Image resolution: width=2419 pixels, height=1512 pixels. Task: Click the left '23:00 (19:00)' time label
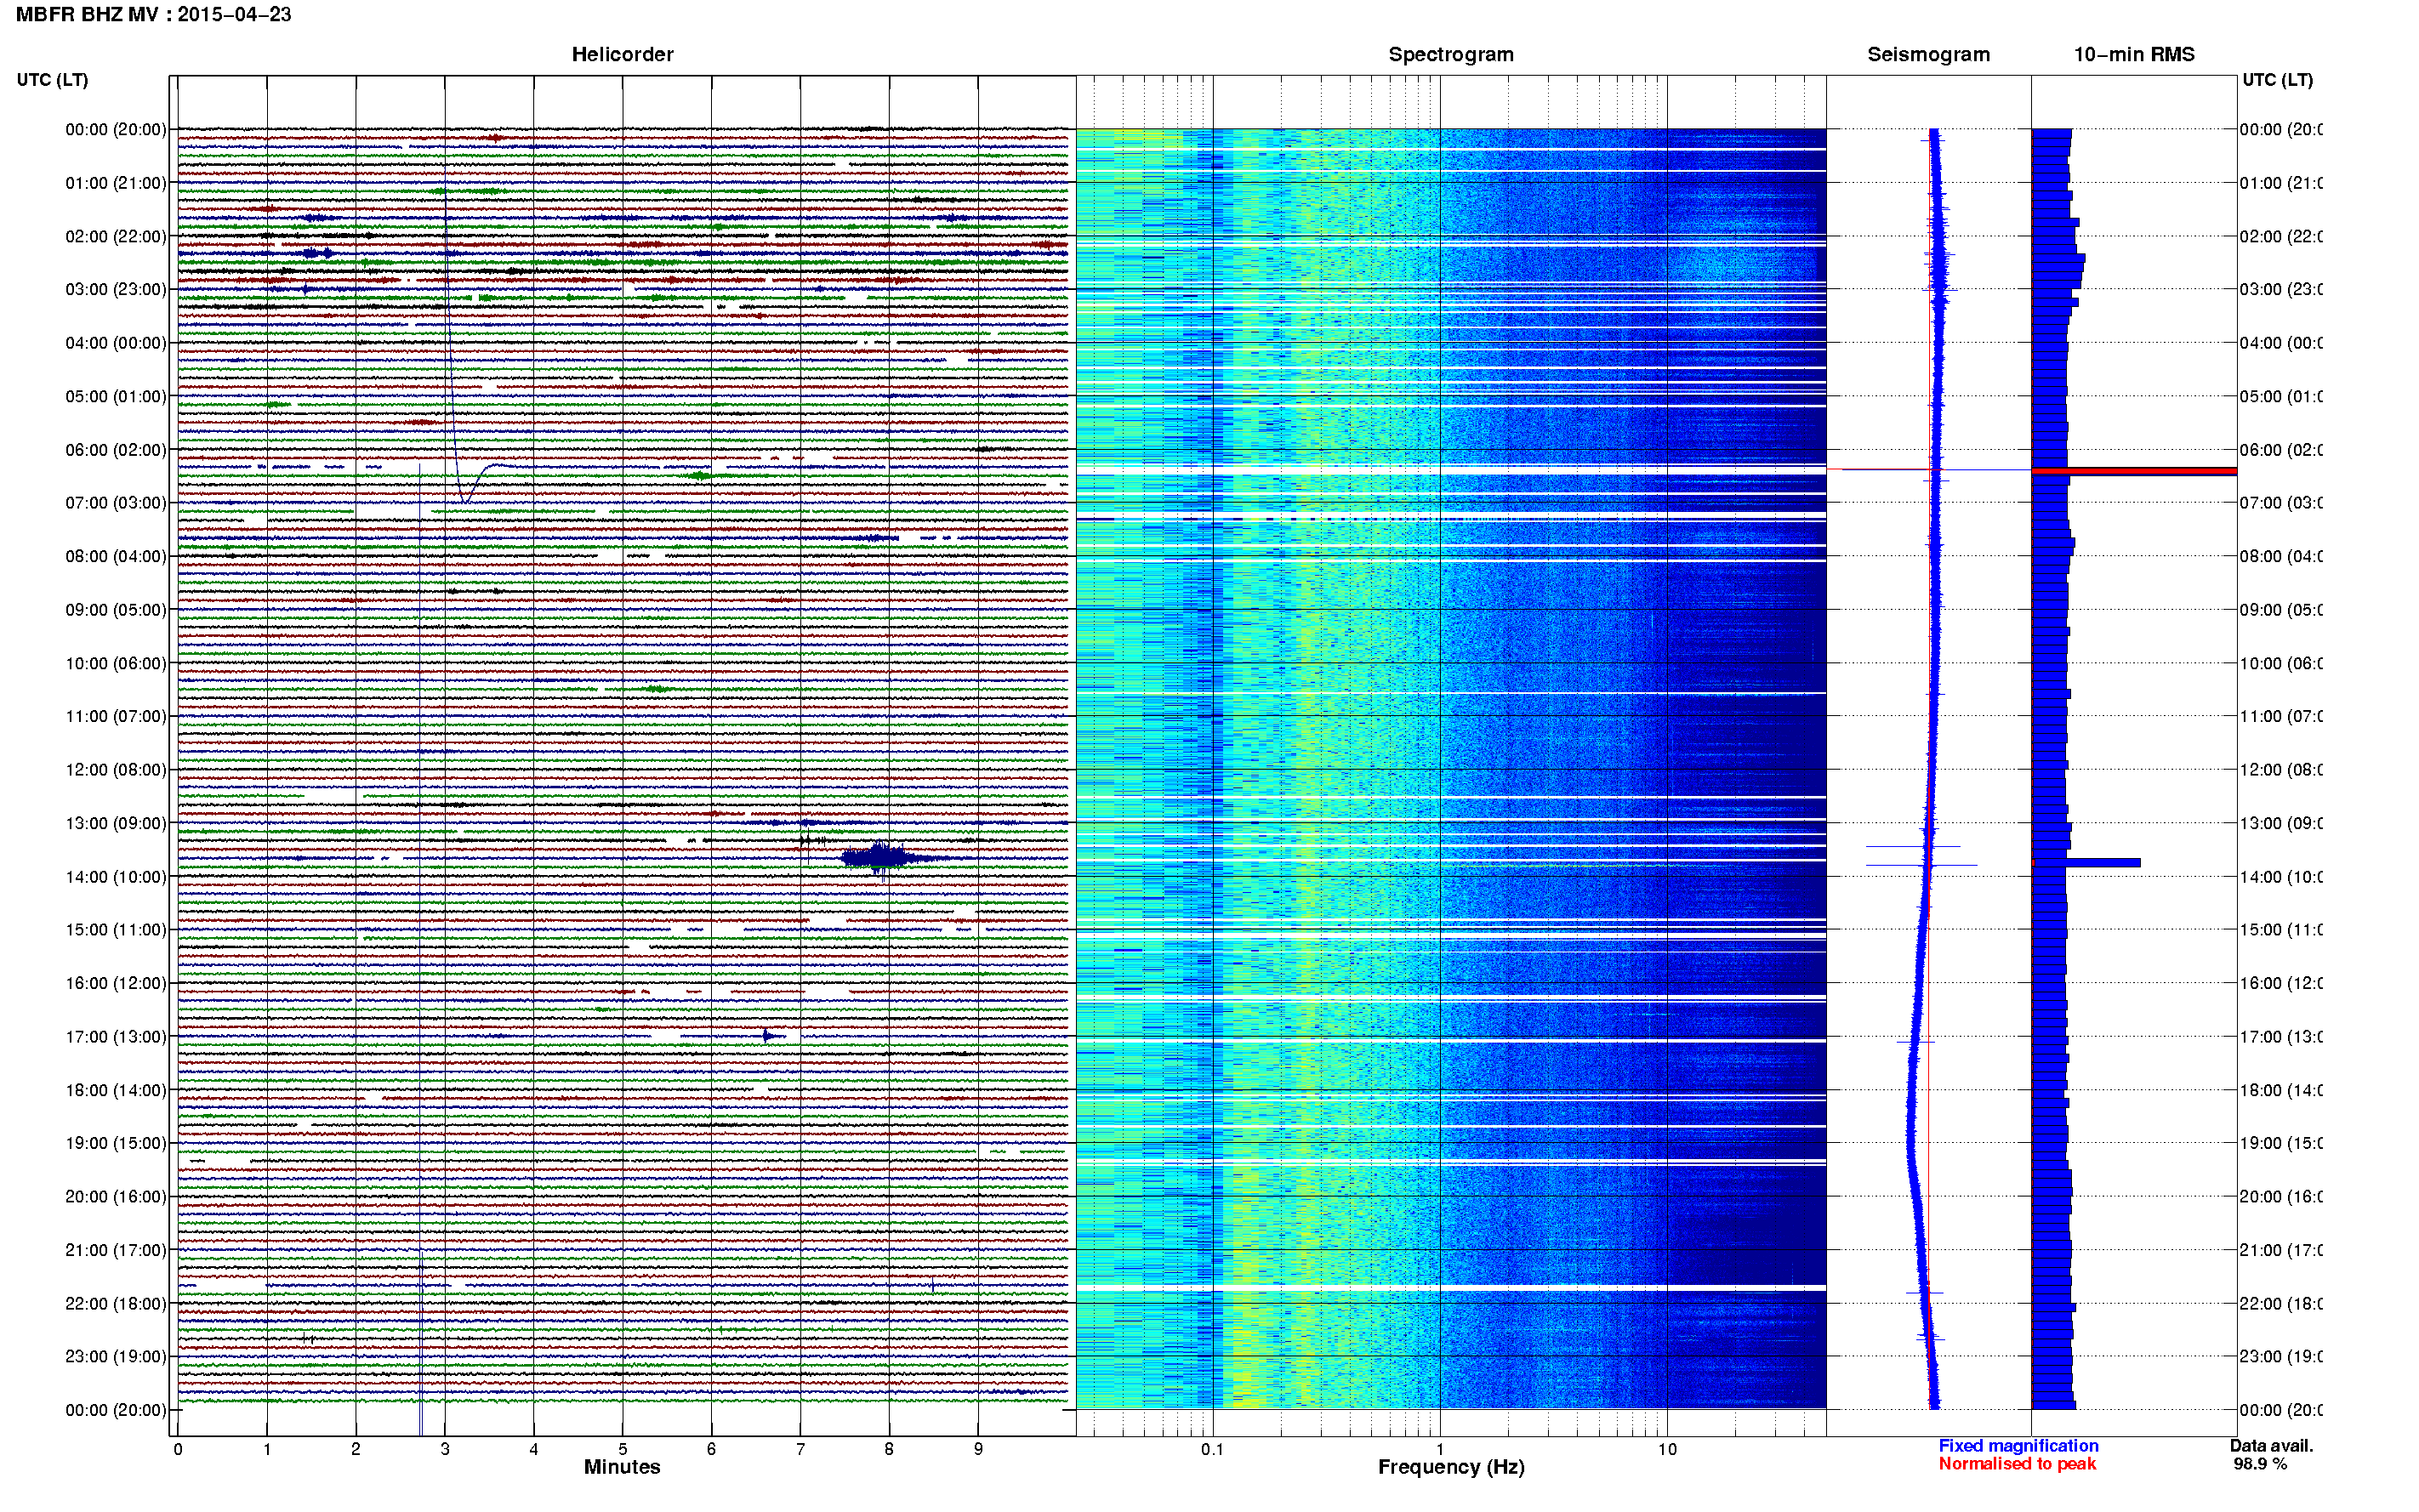pos(116,1356)
